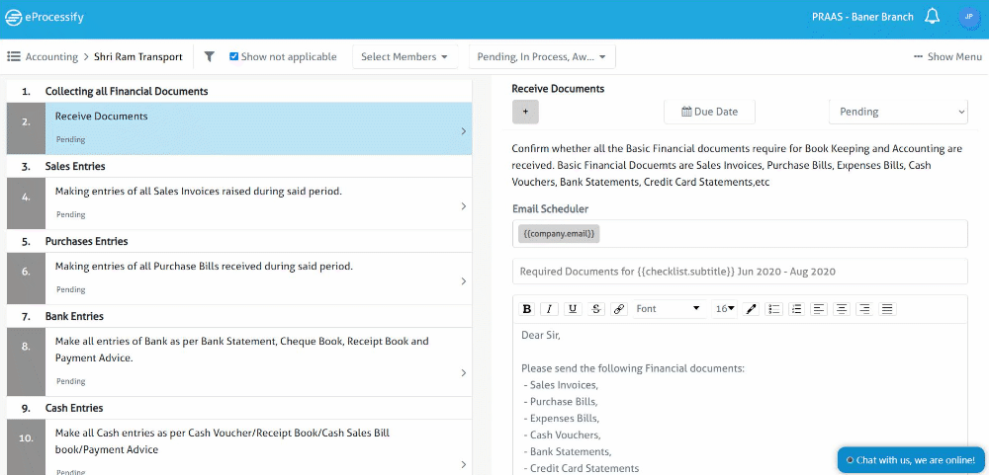Open the notifications bell
The width and height of the screenshot is (989, 475).
[932, 17]
